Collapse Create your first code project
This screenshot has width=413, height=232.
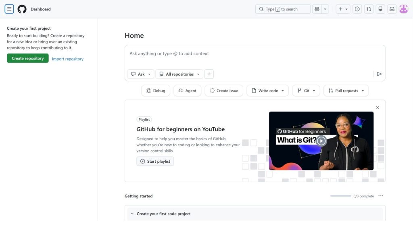click(x=132, y=214)
